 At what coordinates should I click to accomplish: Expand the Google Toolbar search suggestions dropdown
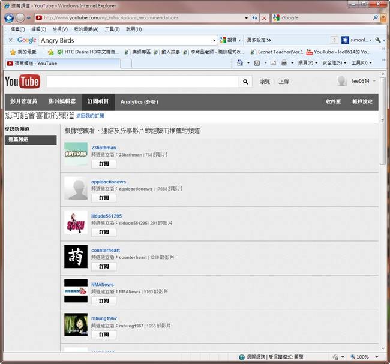coord(214,40)
